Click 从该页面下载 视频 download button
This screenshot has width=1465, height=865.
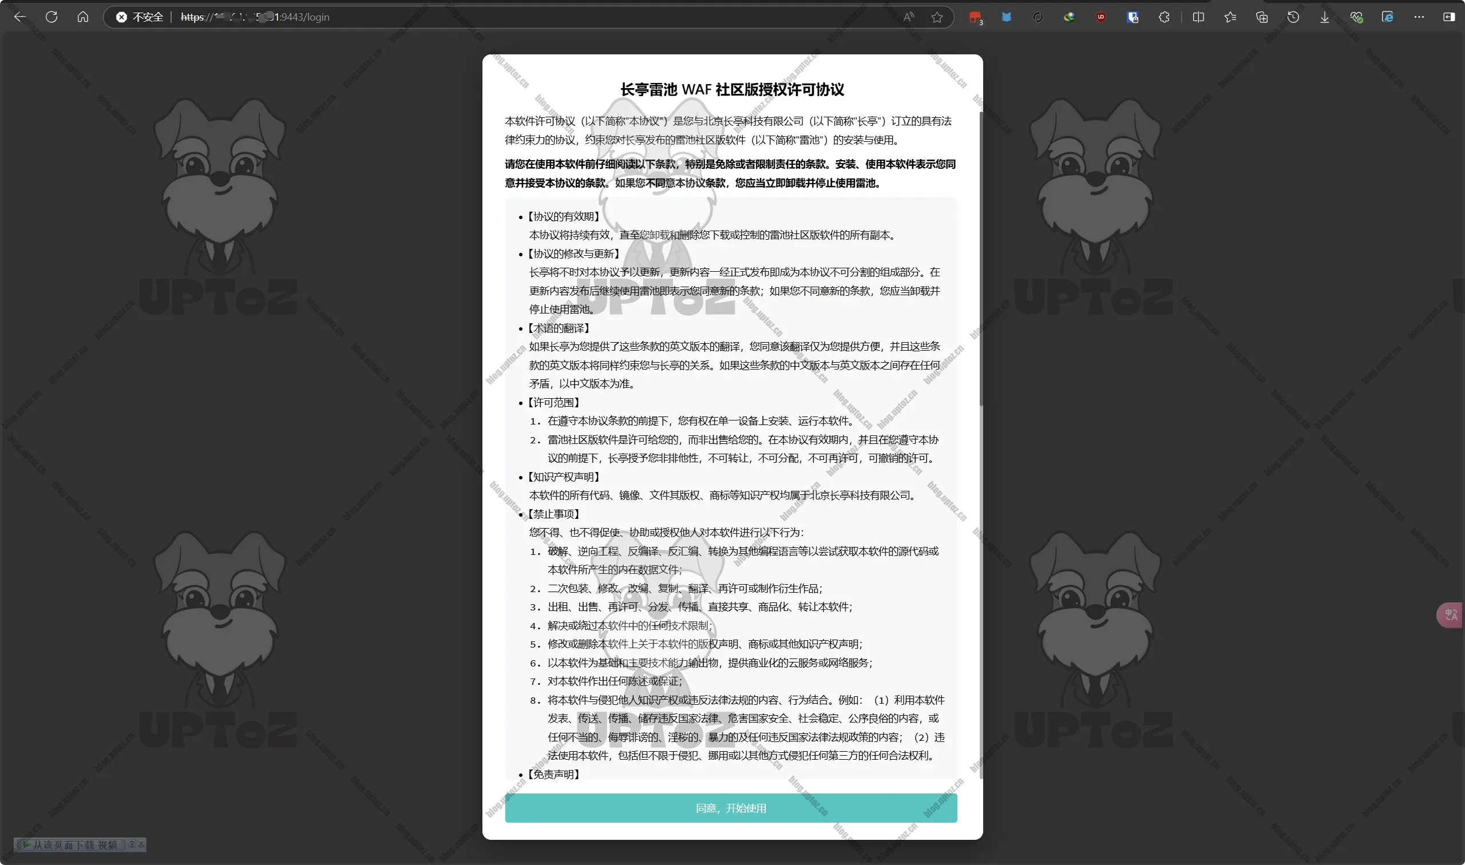pyautogui.click(x=70, y=844)
